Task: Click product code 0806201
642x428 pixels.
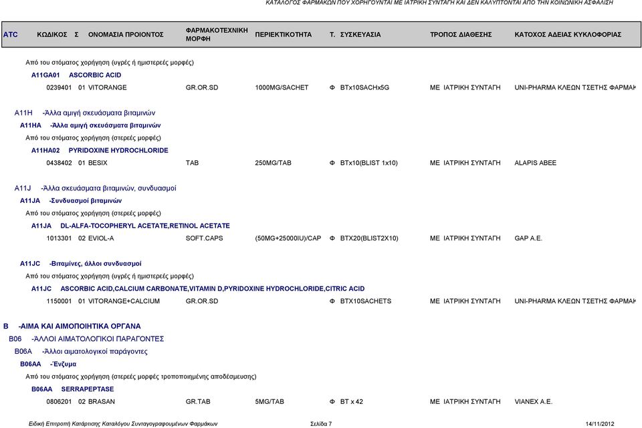Action: pos(59,402)
